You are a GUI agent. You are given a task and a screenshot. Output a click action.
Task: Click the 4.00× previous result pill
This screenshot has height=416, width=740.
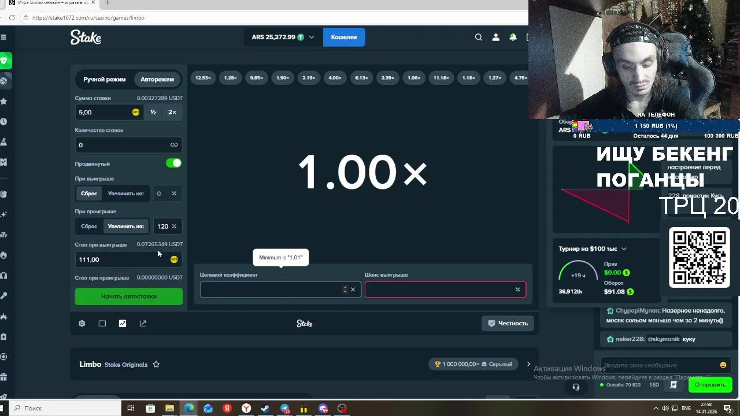click(x=335, y=78)
